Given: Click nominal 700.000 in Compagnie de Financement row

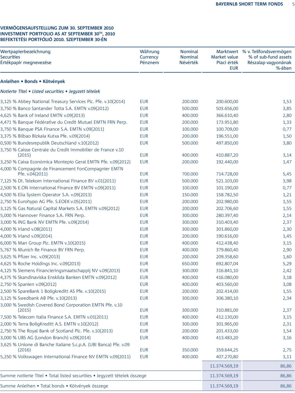Looking at the screenshot, I should click(x=190, y=174).
